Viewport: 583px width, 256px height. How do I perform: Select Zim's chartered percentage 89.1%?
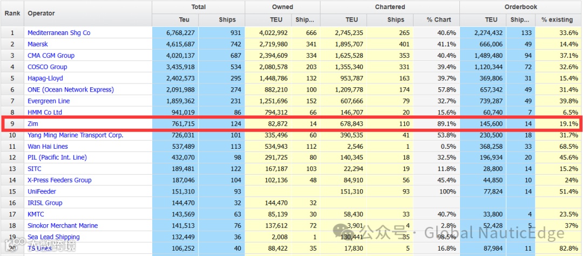tap(437, 124)
